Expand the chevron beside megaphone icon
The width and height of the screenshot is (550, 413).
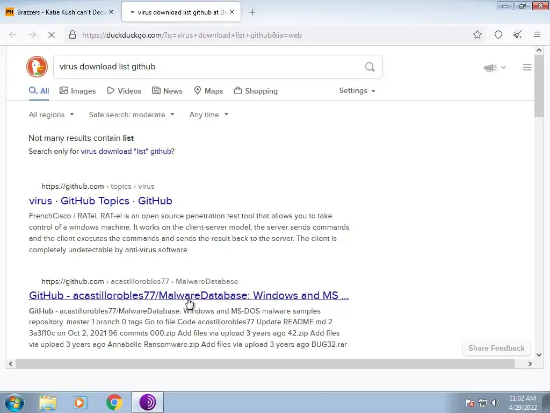pos(503,67)
